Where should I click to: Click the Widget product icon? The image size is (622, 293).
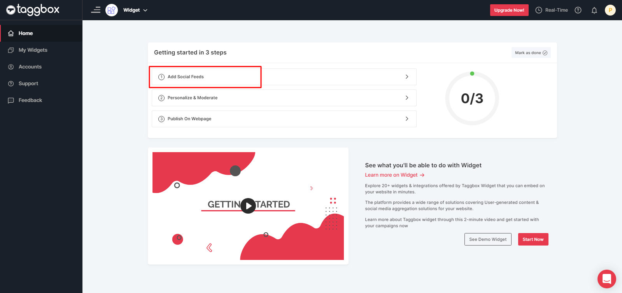click(x=112, y=10)
